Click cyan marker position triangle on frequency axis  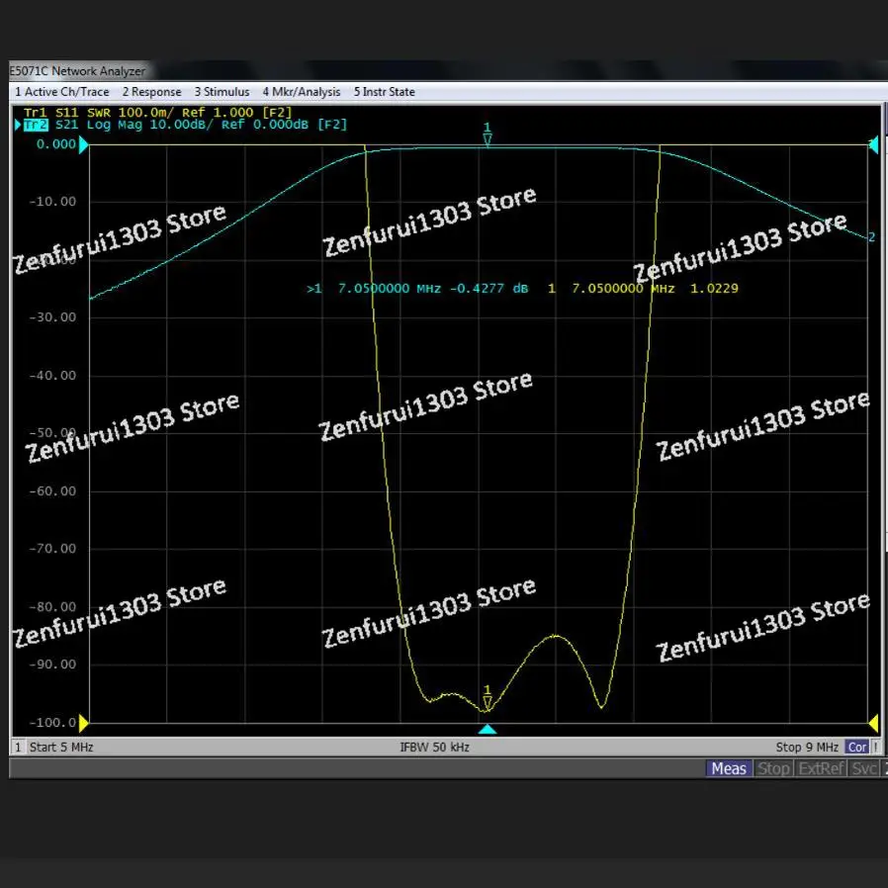point(487,730)
